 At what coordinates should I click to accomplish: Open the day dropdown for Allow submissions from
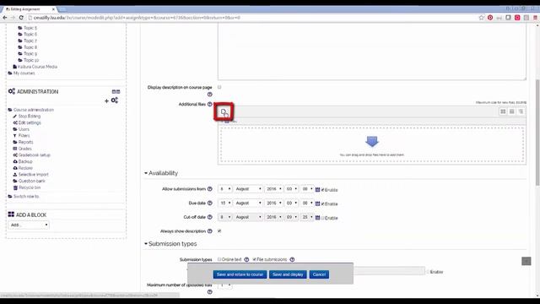pyautogui.click(x=225, y=189)
